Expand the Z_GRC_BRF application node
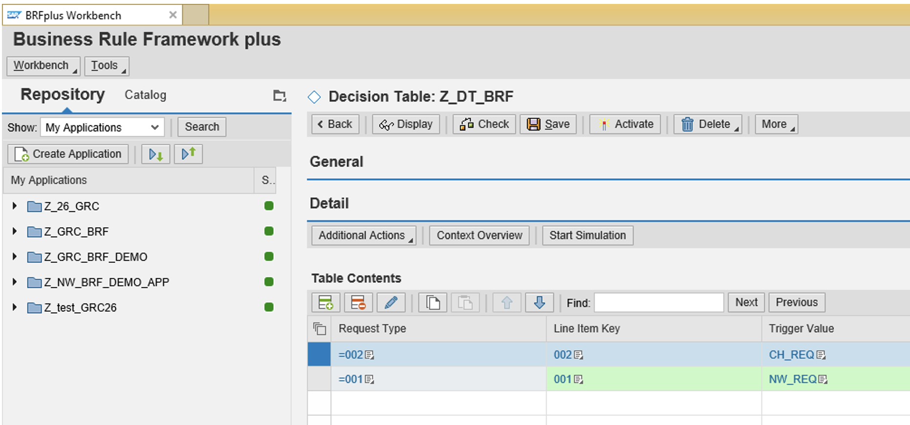Viewport: 910px width, 425px height. click(x=15, y=231)
